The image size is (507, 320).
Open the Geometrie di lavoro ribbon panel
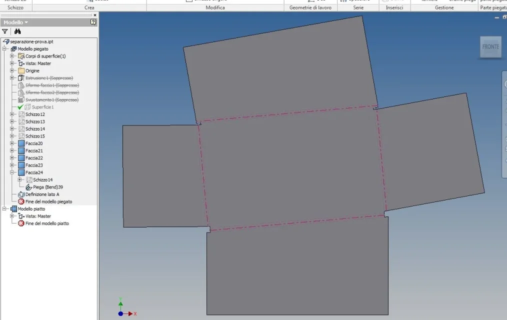pos(310,7)
